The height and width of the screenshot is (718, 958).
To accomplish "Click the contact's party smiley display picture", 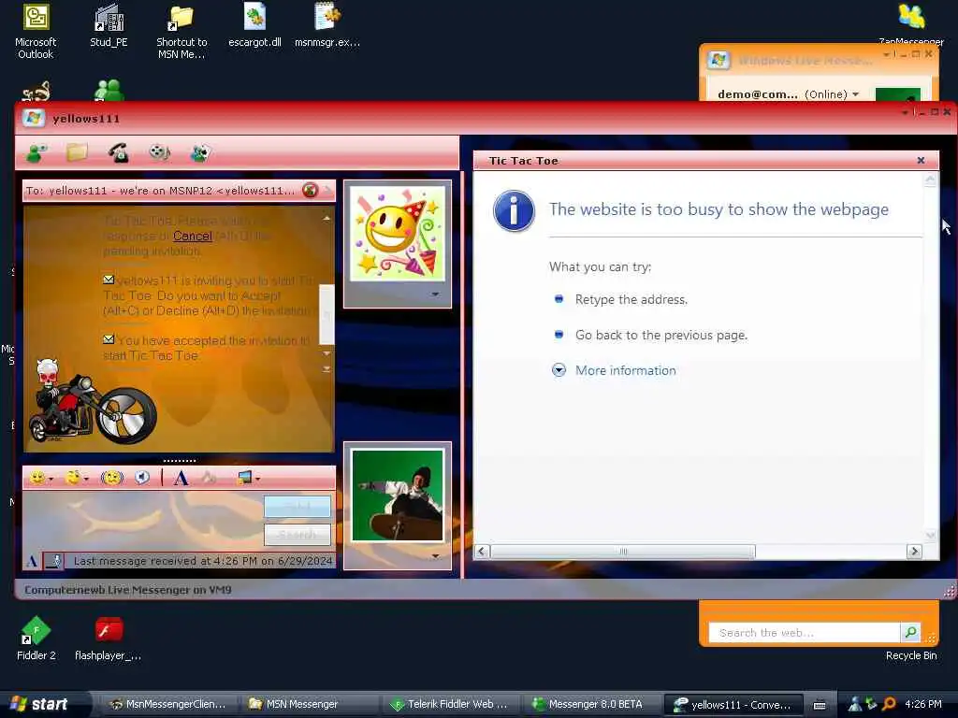I will (398, 233).
